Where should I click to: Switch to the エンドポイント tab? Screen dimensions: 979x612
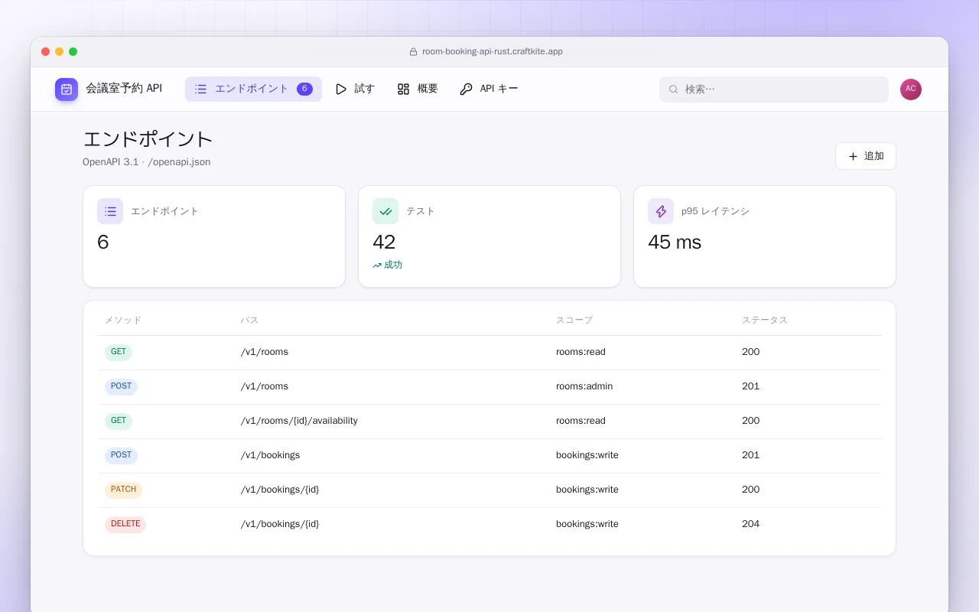coord(253,89)
